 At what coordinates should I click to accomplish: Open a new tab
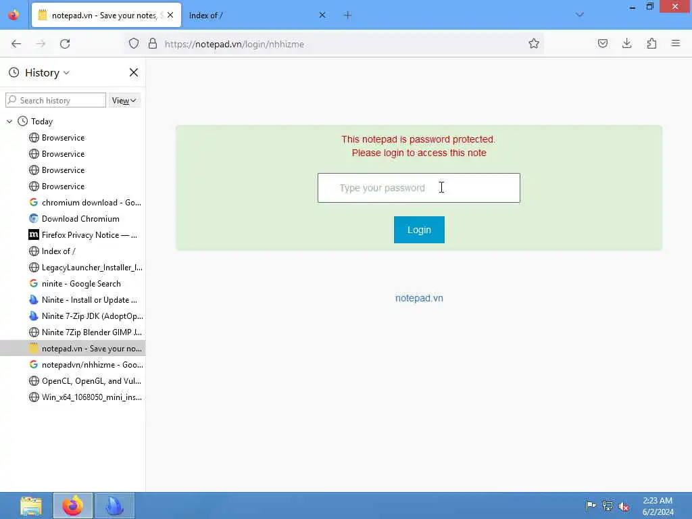tap(348, 15)
